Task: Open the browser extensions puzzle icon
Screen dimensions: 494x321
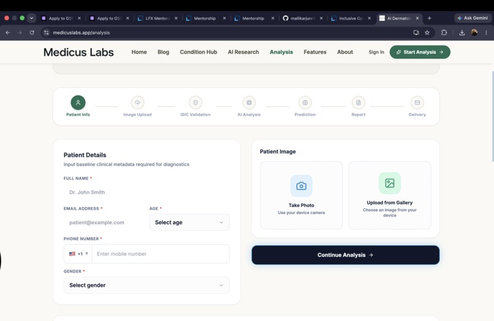Action: 444,32
